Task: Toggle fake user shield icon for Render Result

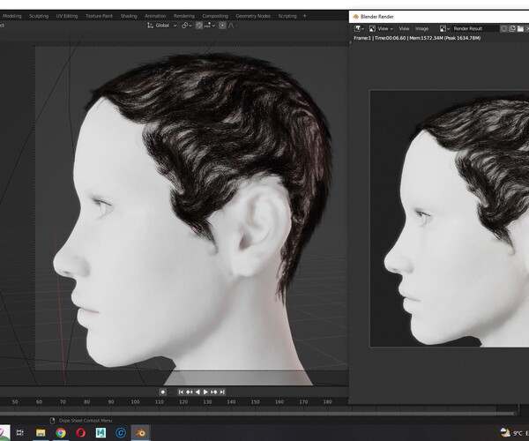Action: (503, 29)
